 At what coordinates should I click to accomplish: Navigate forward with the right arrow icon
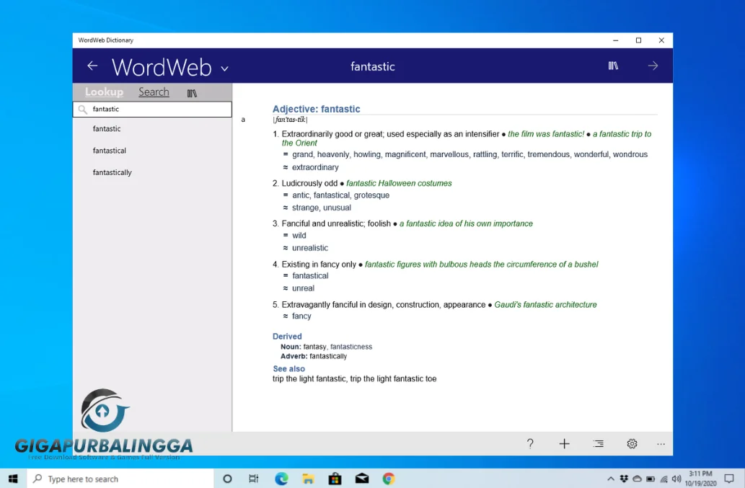tap(653, 66)
